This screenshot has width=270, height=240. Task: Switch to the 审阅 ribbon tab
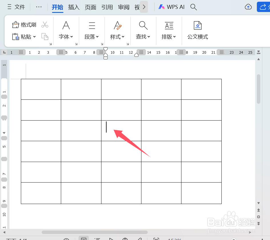coord(123,7)
